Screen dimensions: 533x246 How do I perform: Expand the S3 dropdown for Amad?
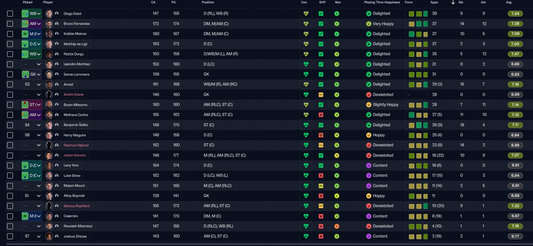(32, 84)
